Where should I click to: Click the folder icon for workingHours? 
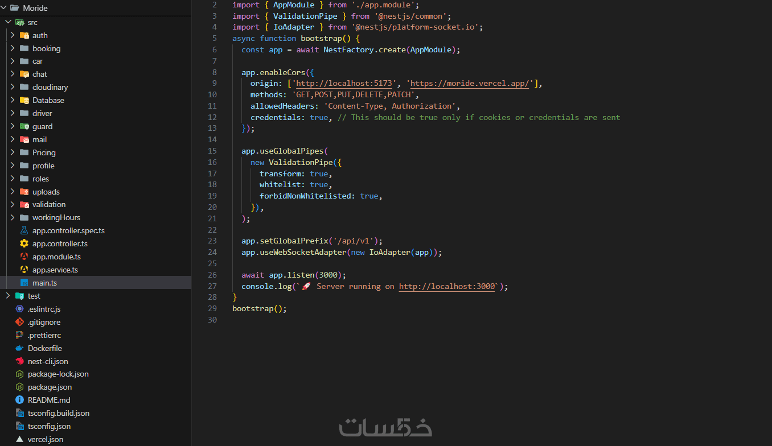(x=24, y=217)
